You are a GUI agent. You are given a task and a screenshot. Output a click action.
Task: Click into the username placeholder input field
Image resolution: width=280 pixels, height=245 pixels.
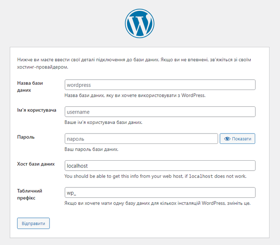coord(160,112)
